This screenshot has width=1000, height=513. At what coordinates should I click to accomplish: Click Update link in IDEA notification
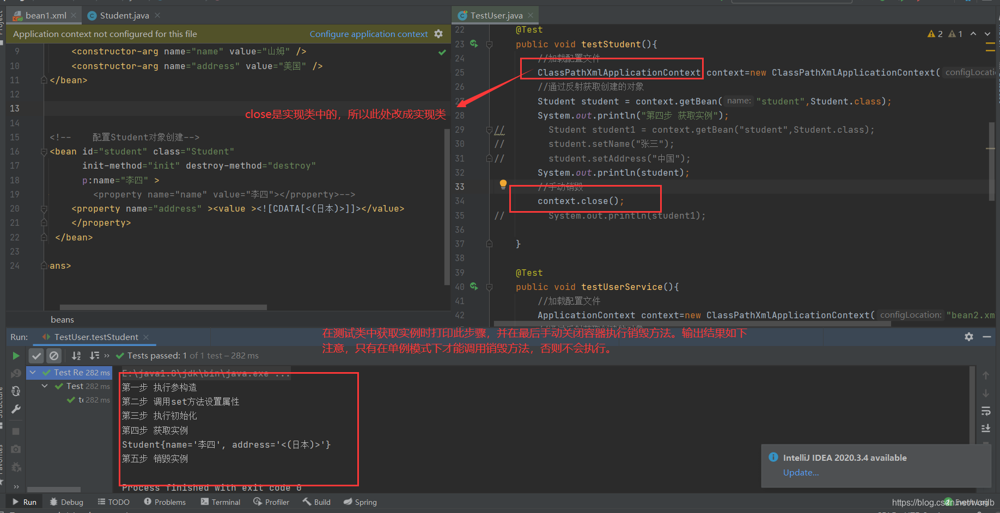801,472
